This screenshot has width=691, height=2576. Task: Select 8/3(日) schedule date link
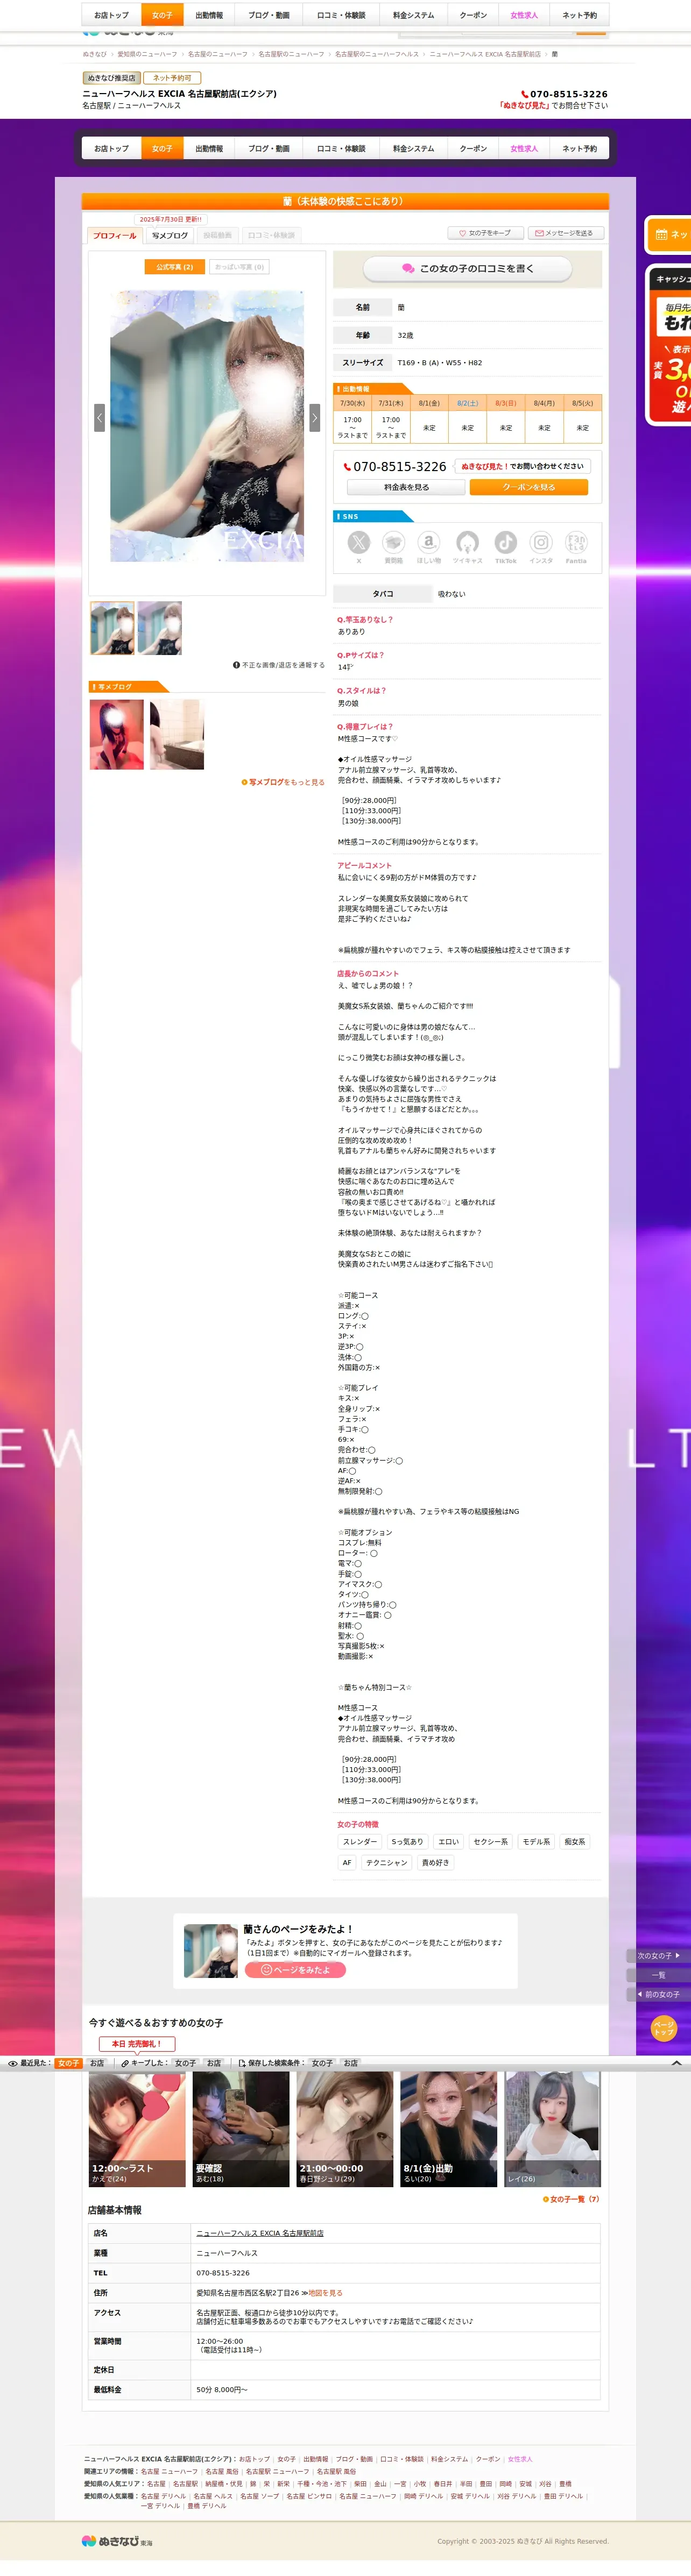click(506, 403)
